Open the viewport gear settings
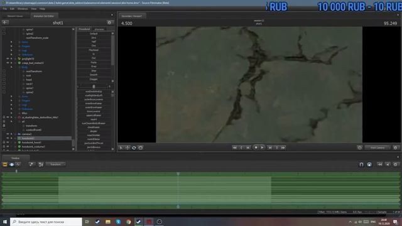This screenshot has width=402, height=226. coord(395,148)
